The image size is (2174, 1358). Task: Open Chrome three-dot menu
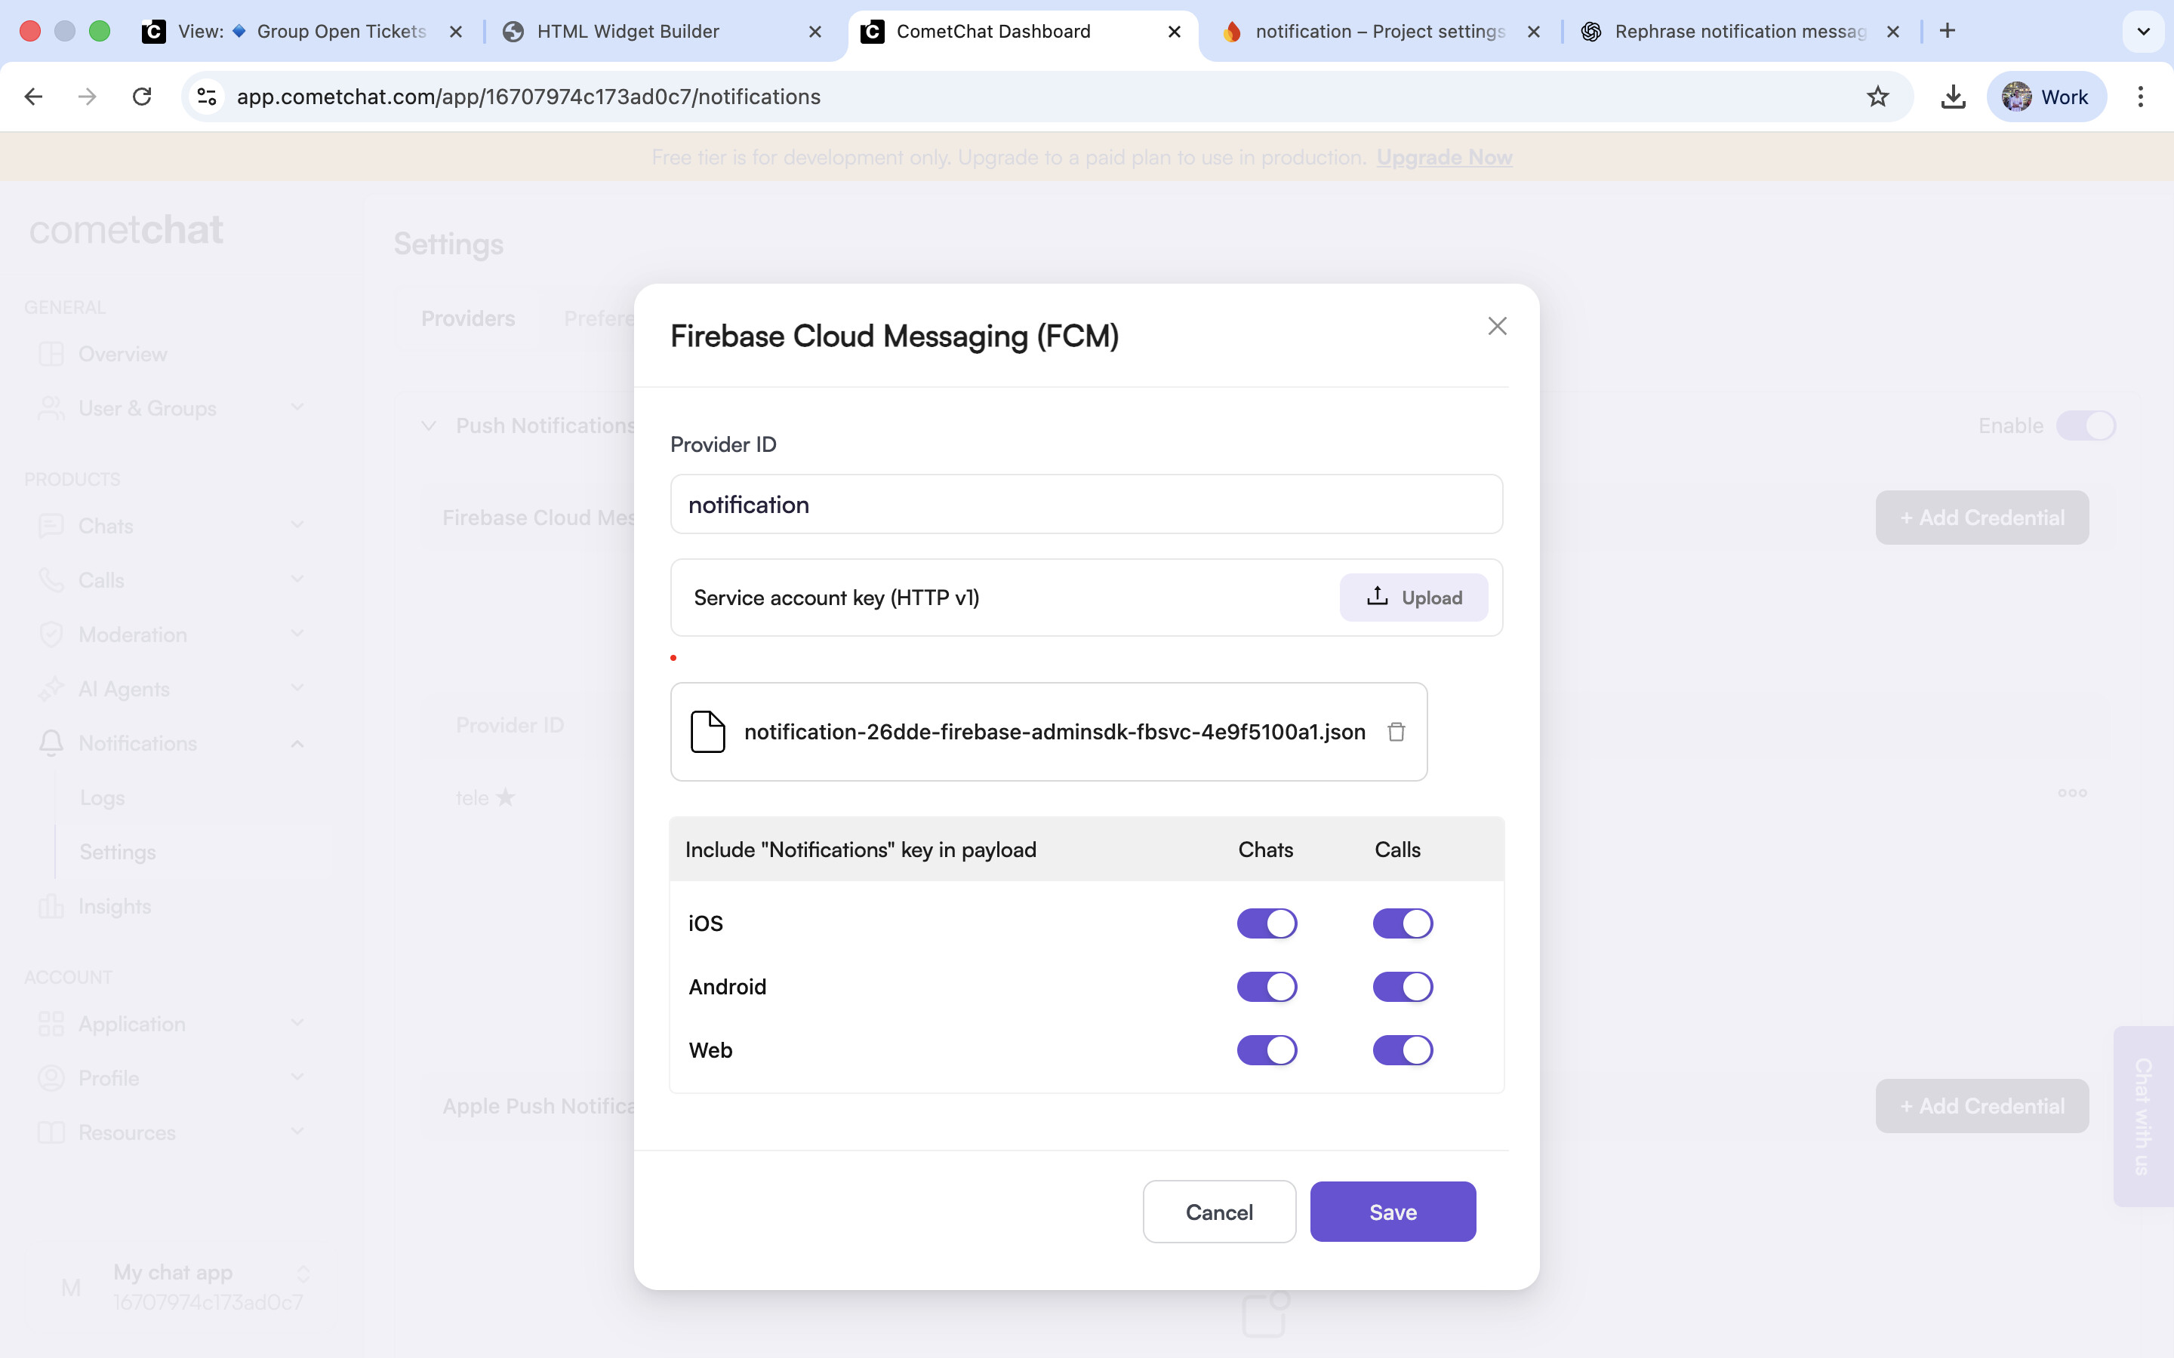[2140, 97]
